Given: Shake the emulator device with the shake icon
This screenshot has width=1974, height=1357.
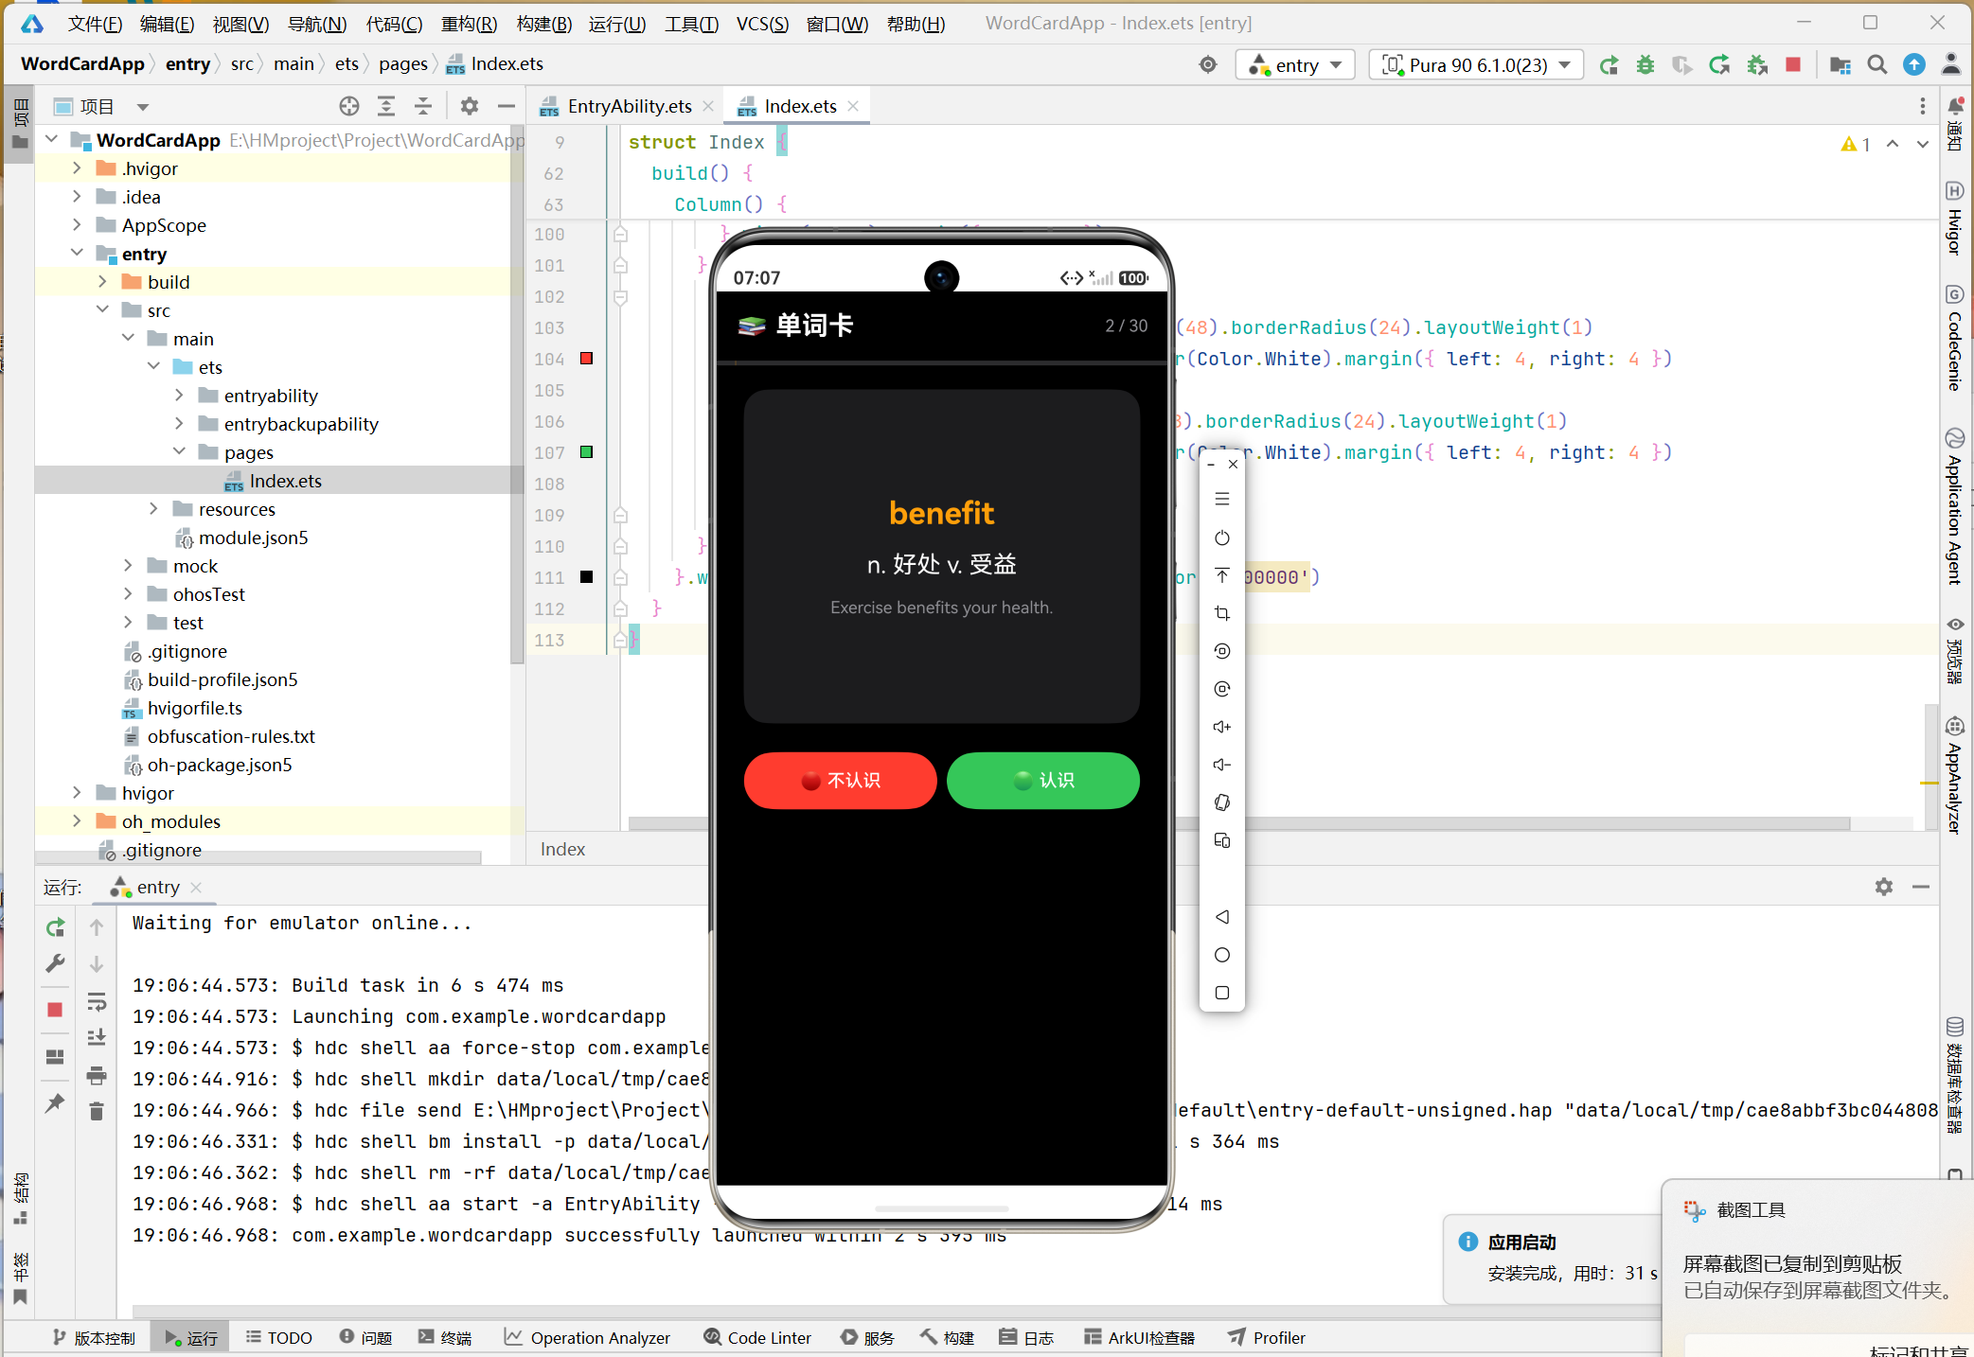Looking at the screenshot, I should click(1222, 802).
